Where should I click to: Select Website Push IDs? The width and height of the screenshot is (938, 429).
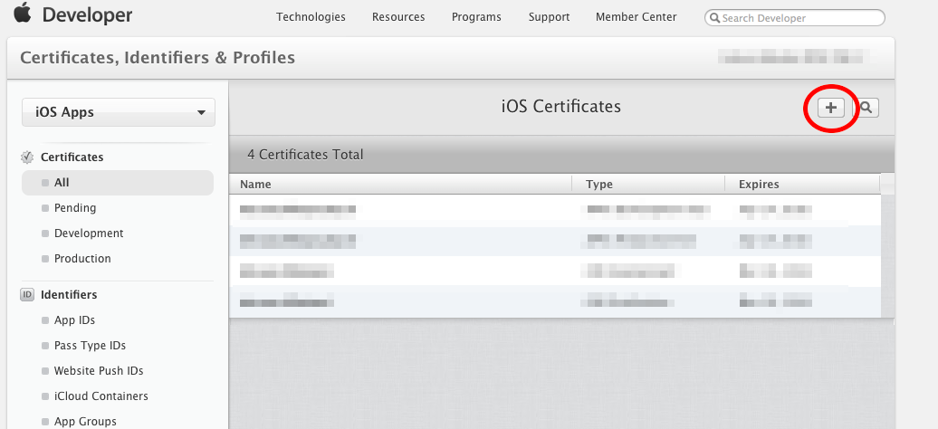coord(99,371)
